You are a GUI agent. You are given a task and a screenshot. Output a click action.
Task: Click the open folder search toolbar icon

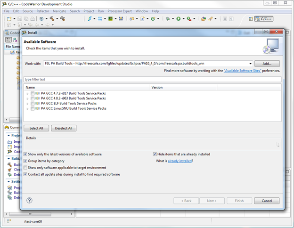click(204, 19)
